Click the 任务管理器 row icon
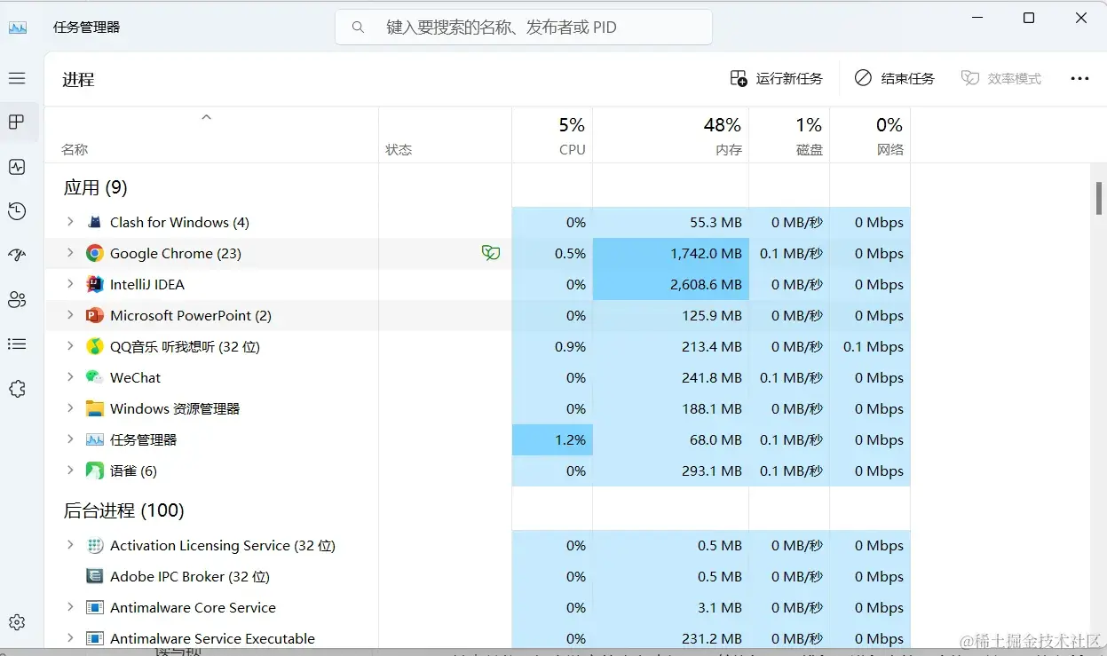The height and width of the screenshot is (656, 1107). [x=95, y=439]
